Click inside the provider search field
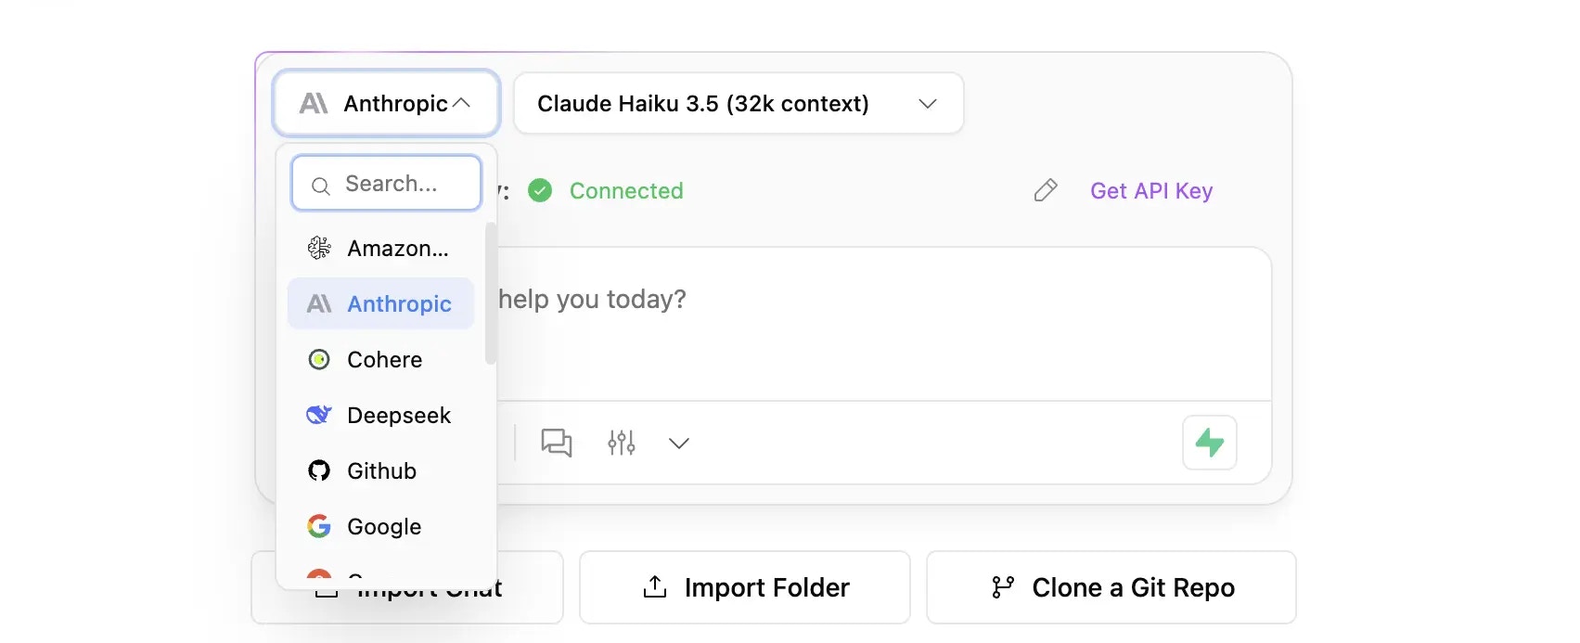The width and height of the screenshot is (1580, 643). tap(392, 183)
